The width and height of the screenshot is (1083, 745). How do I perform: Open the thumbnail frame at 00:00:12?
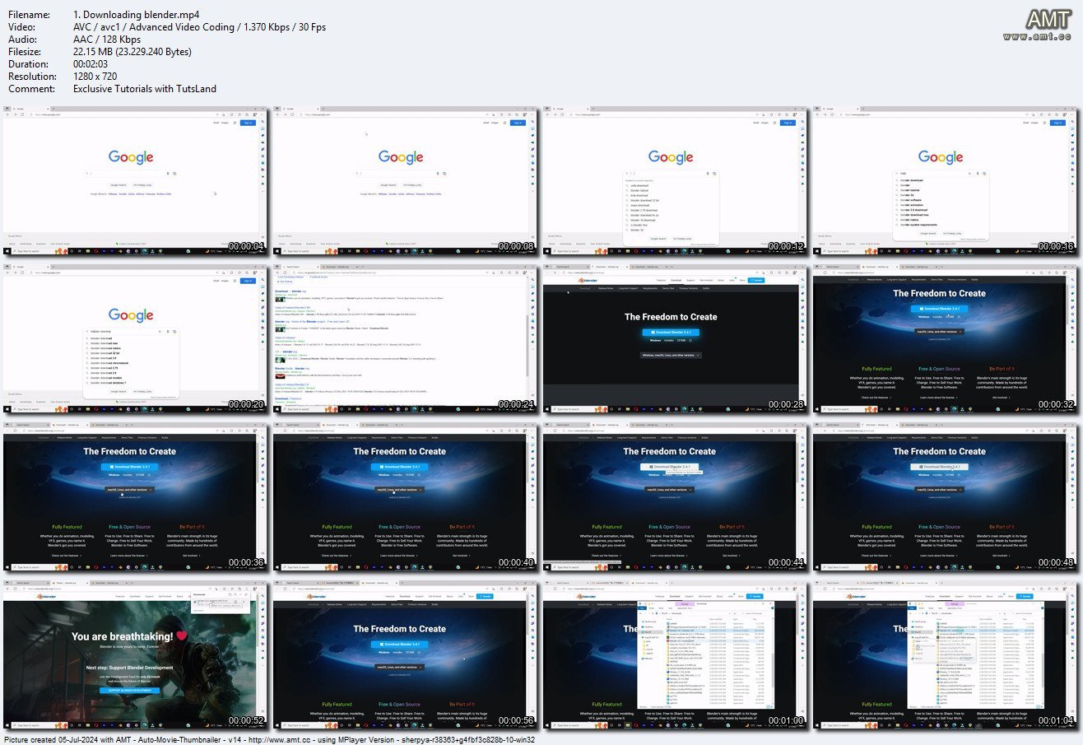click(676, 180)
